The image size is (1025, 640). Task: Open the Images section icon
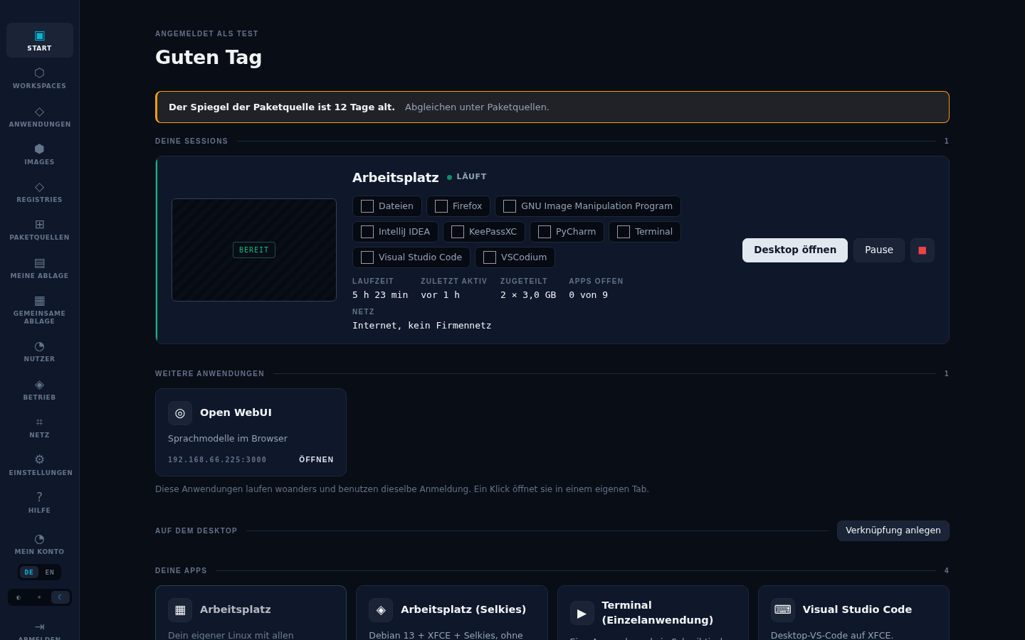[39, 149]
